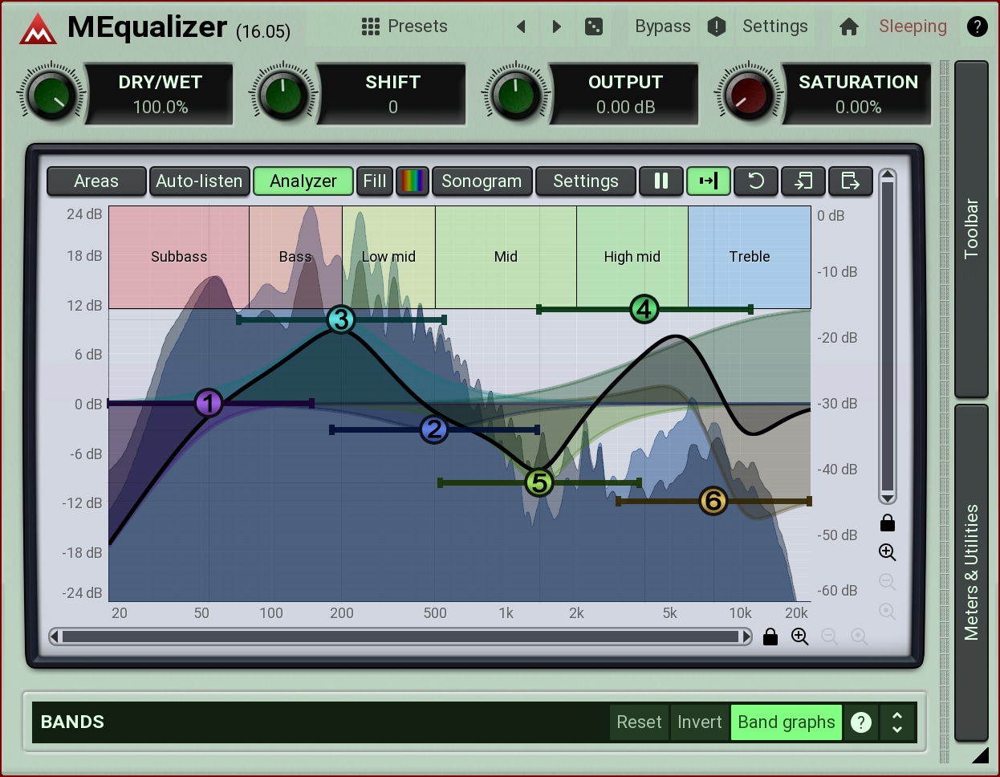Toggle the lock icon below vertical scrollbar
This screenshot has height=777, width=1000.
(887, 523)
